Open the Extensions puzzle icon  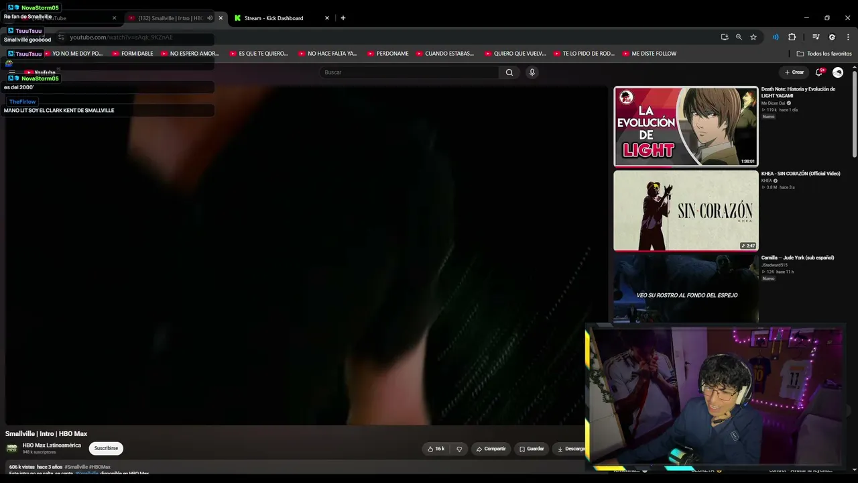(x=792, y=37)
